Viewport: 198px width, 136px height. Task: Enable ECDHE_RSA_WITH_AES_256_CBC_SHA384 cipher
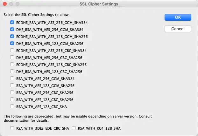point(12,51)
